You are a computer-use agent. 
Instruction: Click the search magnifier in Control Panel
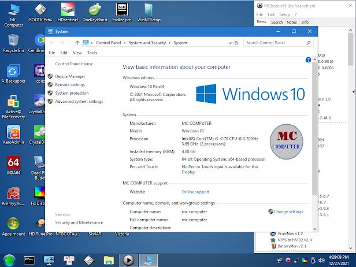[309, 43]
